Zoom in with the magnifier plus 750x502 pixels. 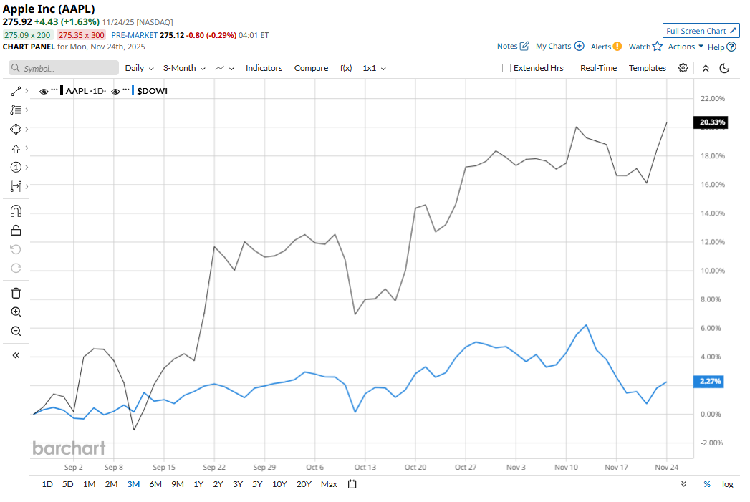16,312
